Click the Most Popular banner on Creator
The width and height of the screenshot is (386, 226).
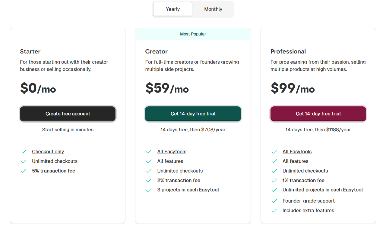[193, 34]
